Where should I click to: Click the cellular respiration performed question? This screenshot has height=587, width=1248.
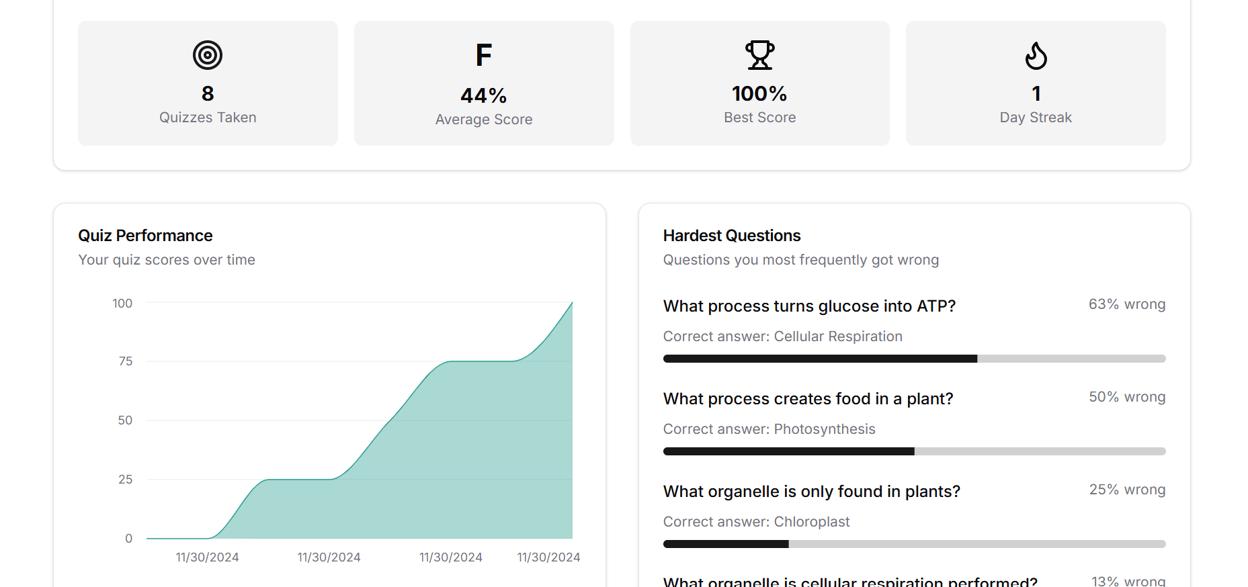[x=850, y=582]
